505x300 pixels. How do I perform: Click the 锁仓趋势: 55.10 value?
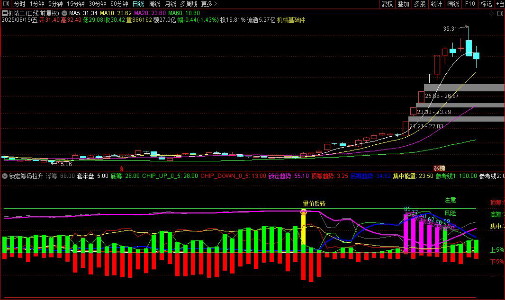[x=288, y=176]
